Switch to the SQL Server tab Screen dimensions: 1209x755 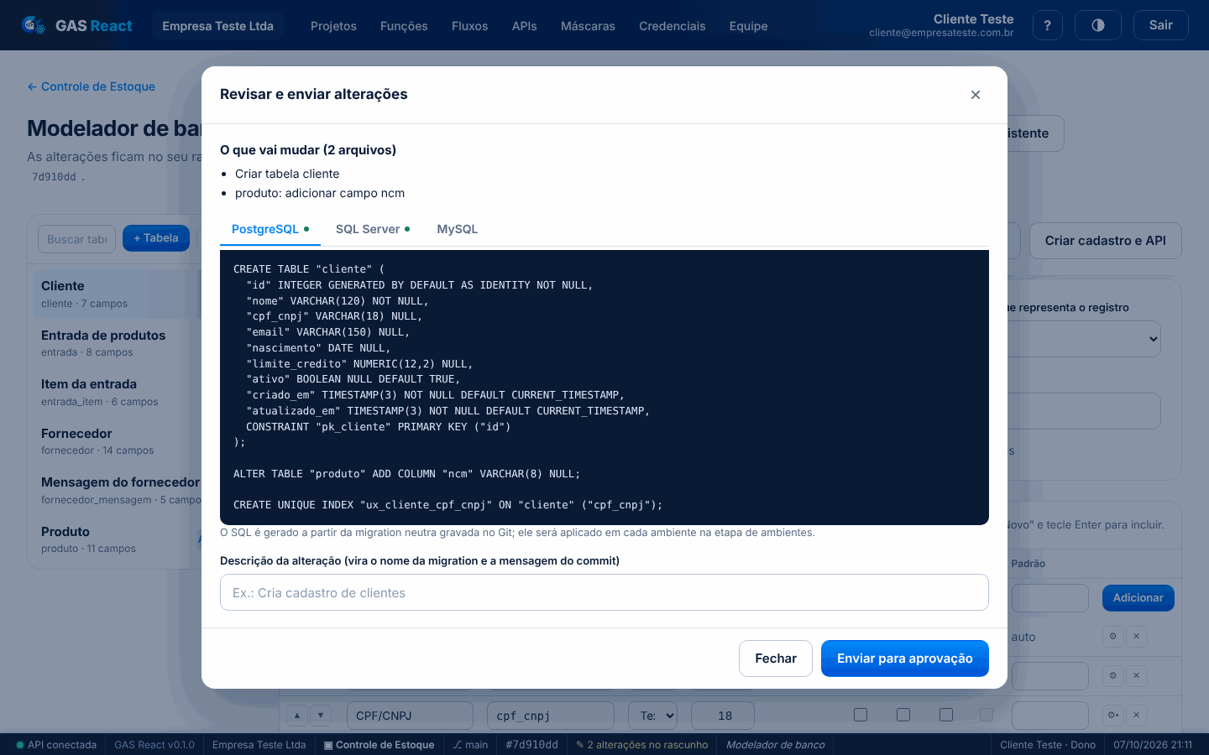[373, 229]
